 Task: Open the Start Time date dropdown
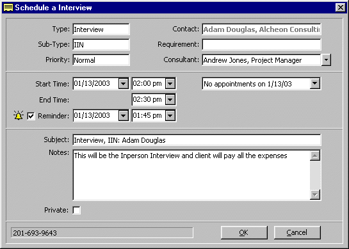pyautogui.click(x=124, y=84)
